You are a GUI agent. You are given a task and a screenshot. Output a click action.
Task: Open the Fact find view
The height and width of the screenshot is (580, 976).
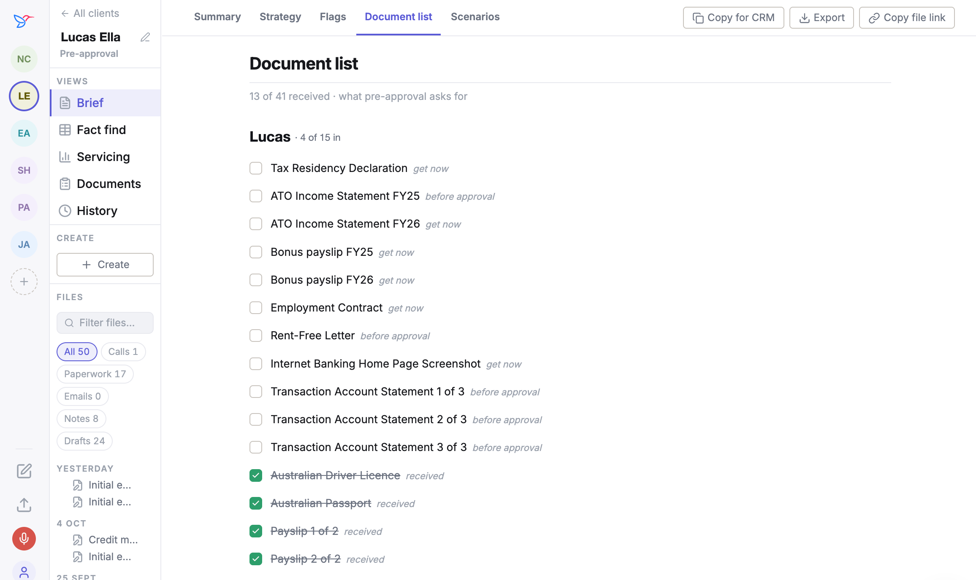[x=106, y=130]
